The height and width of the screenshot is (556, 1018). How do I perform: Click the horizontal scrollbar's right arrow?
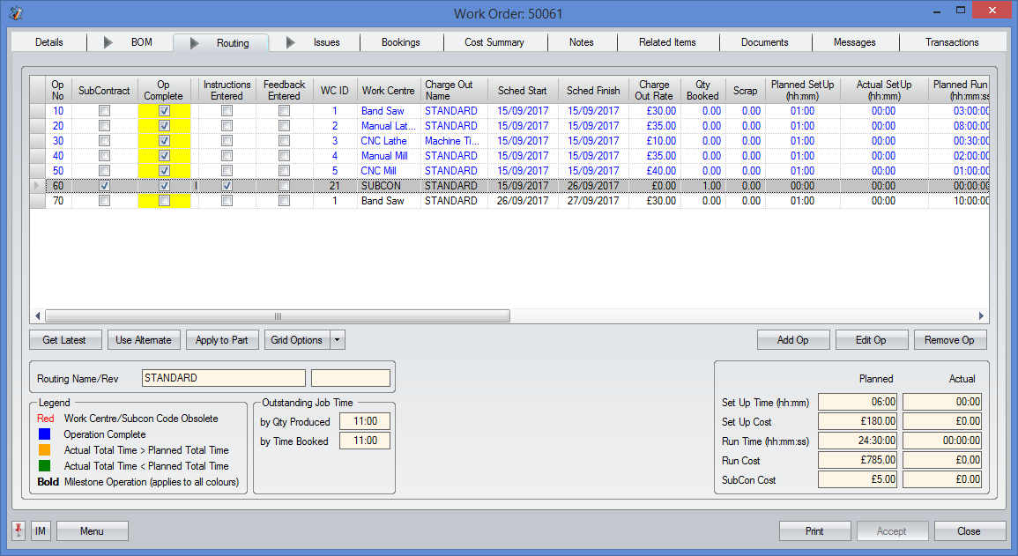click(x=981, y=316)
